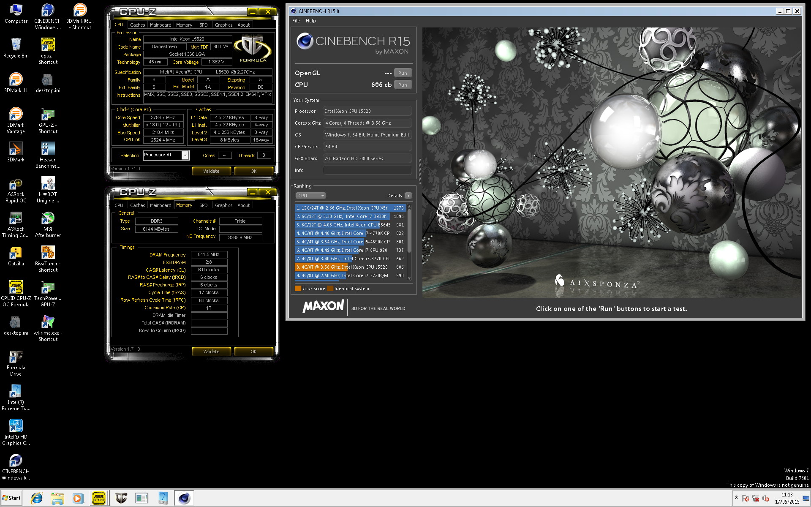
Task: Open the Graphics tab in the bottom CPU-Z window
Action: (x=223, y=205)
